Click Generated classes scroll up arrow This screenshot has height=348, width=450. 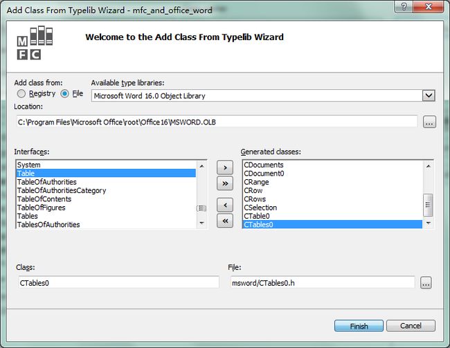428,166
